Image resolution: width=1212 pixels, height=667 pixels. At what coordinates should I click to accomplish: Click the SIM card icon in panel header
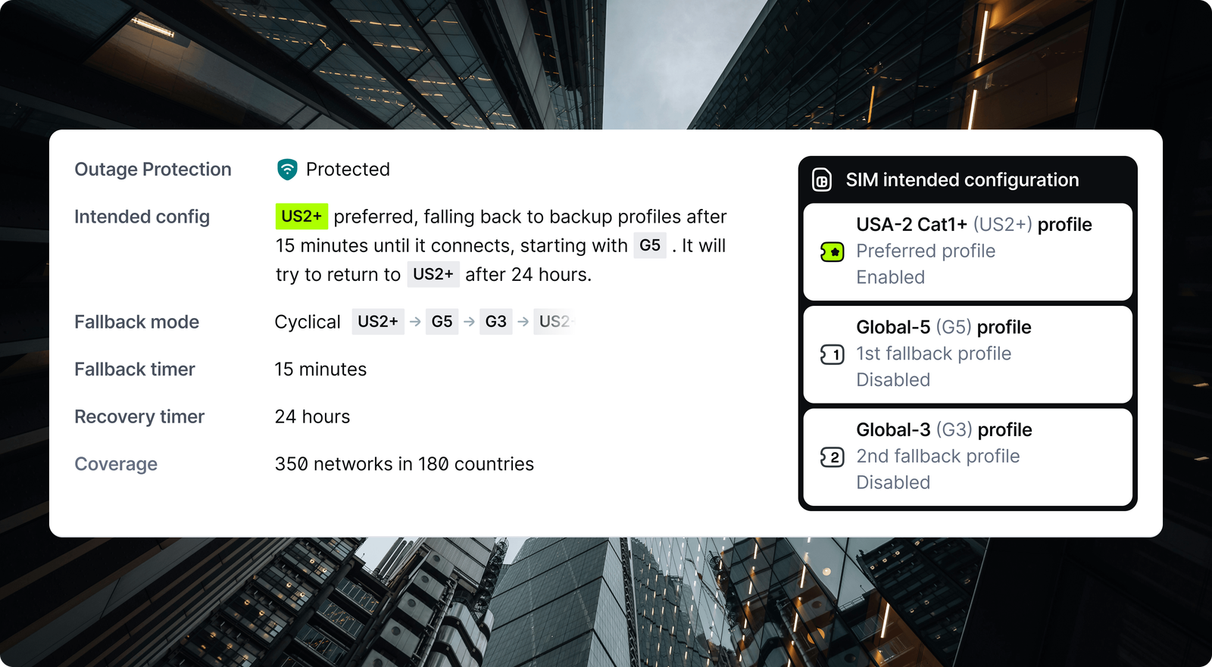(x=822, y=180)
